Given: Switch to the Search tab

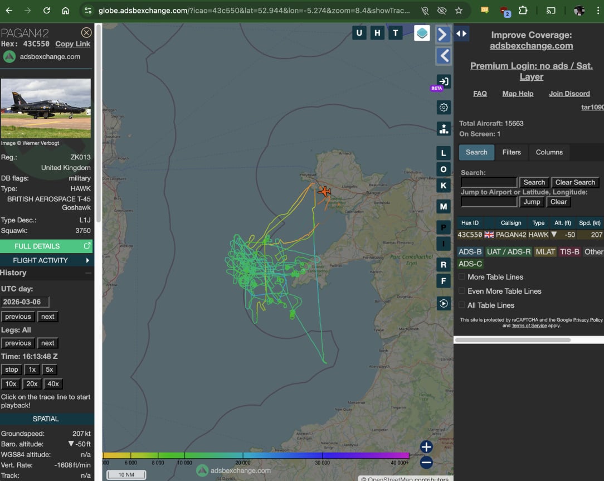Looking at the screenshot, I should pos(476,153).
